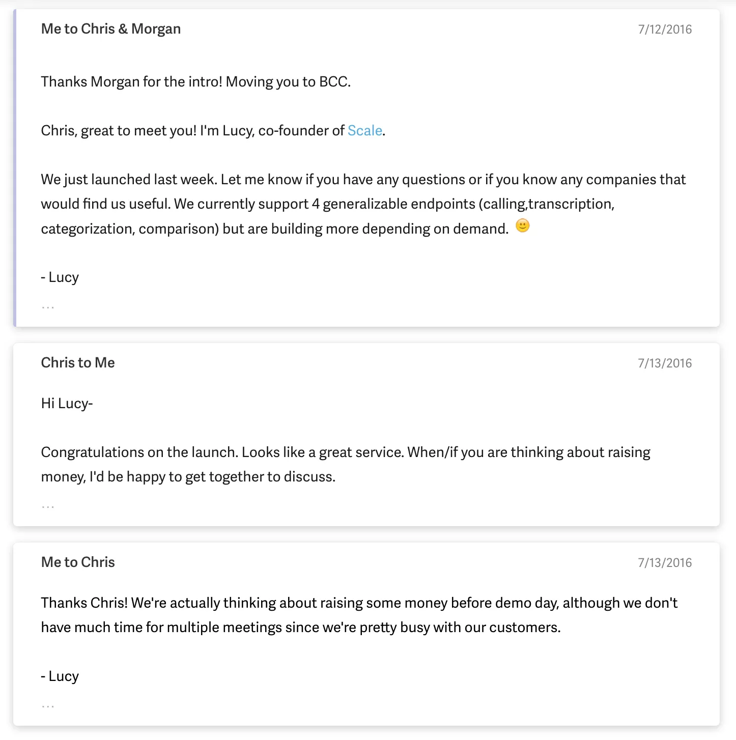This screenshot has height=740, width=736.
Task: Open the 'Me to Chris' message header
Action: click(78, 562)
